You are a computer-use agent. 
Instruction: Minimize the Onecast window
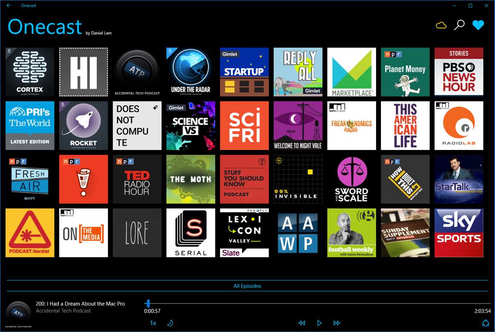[454, 5]
